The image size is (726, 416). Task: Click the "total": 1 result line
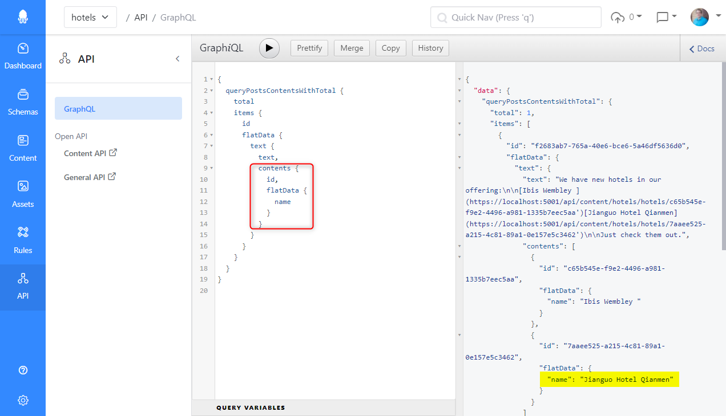(512, 113)
